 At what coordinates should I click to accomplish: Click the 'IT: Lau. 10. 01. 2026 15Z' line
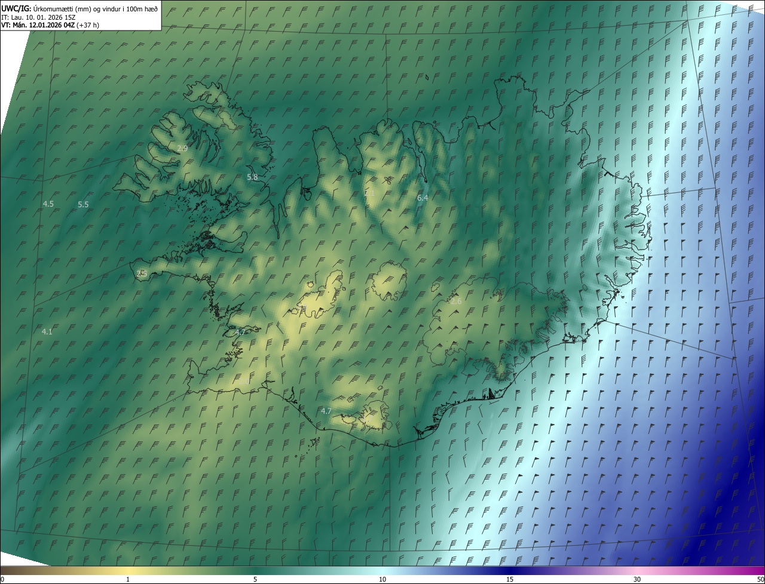point(38,17)
